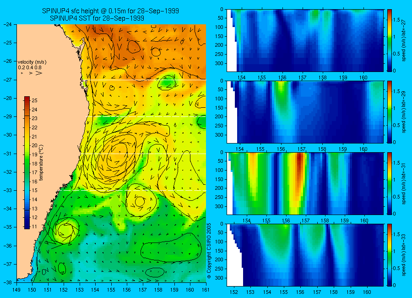Image resolution: width=412 pixels, height=298 pixels.
Task: Open the lat=-31 speed section panel
Action: coord(305,183)
